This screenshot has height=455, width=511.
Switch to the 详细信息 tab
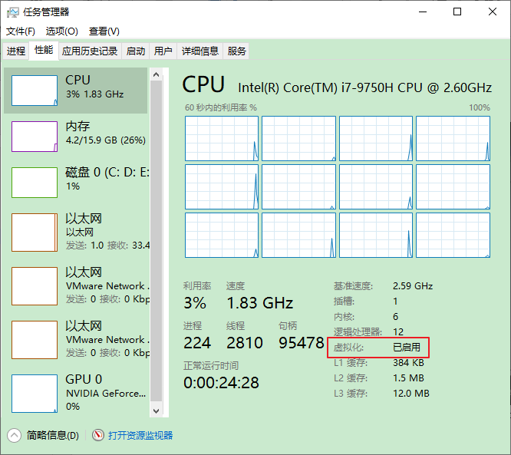(x=199, y=51)
